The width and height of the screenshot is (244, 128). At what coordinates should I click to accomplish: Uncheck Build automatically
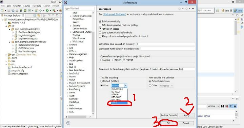tap(100, 21)
